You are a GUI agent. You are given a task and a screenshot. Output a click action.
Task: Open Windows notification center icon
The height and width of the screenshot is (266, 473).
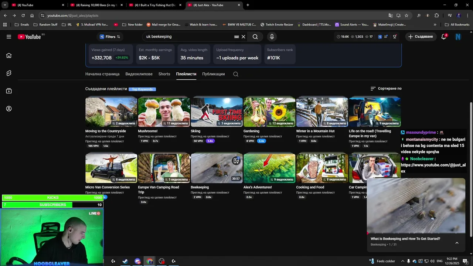coord(465,261)
